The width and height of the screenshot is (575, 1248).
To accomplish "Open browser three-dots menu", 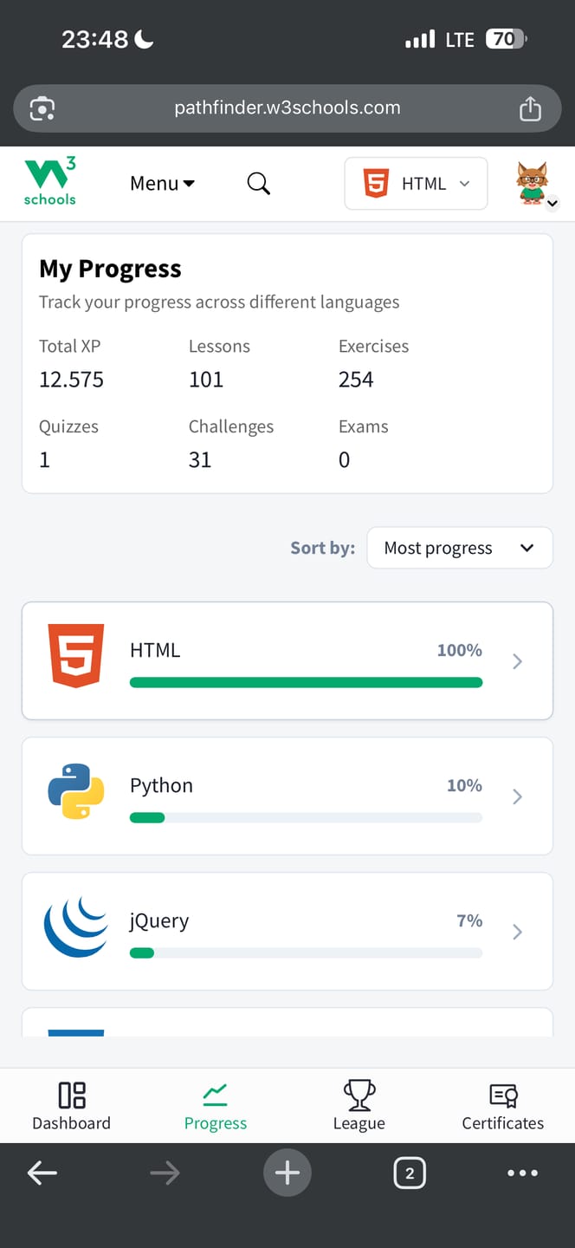I will [522, 1173].
